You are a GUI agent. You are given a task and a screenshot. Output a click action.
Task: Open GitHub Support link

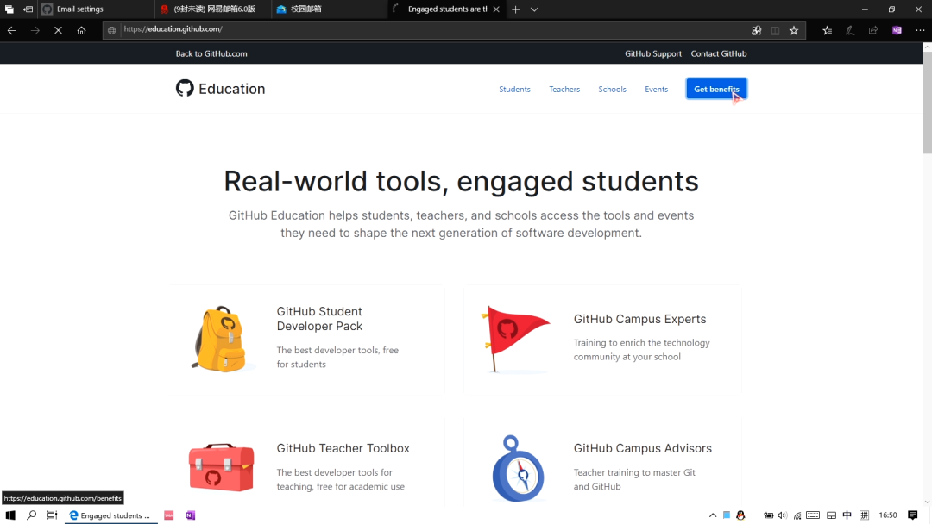tap(652, 53)
